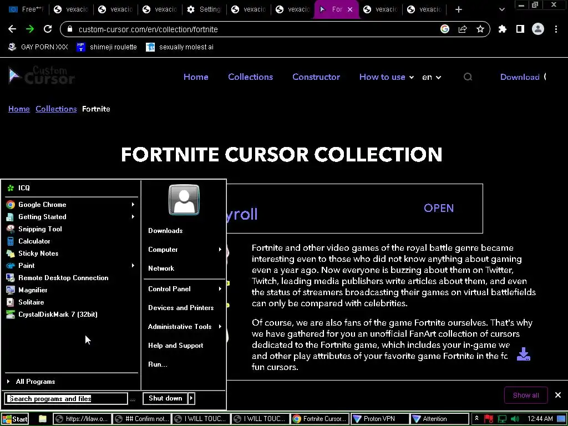Open Magnifier from Start menu
The image size is (568, 426).
click(72, 290)
